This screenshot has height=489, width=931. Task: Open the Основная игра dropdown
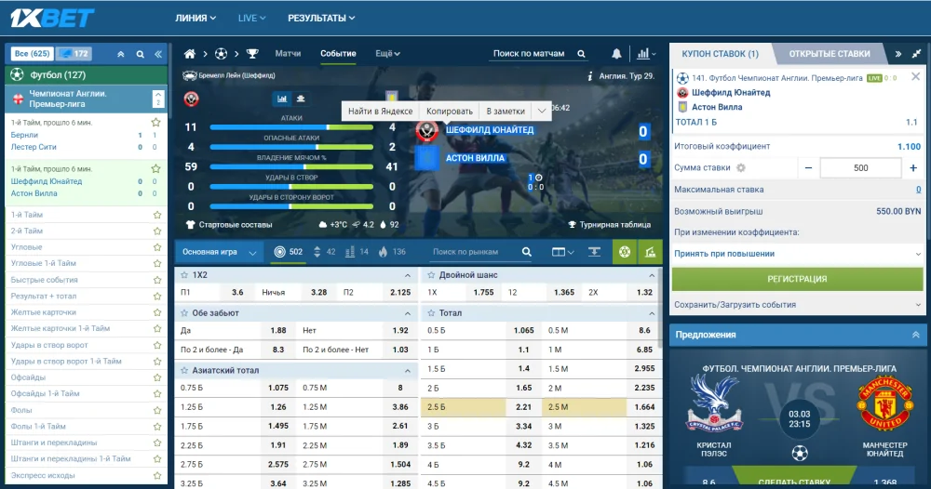click(x=216, y=252)
